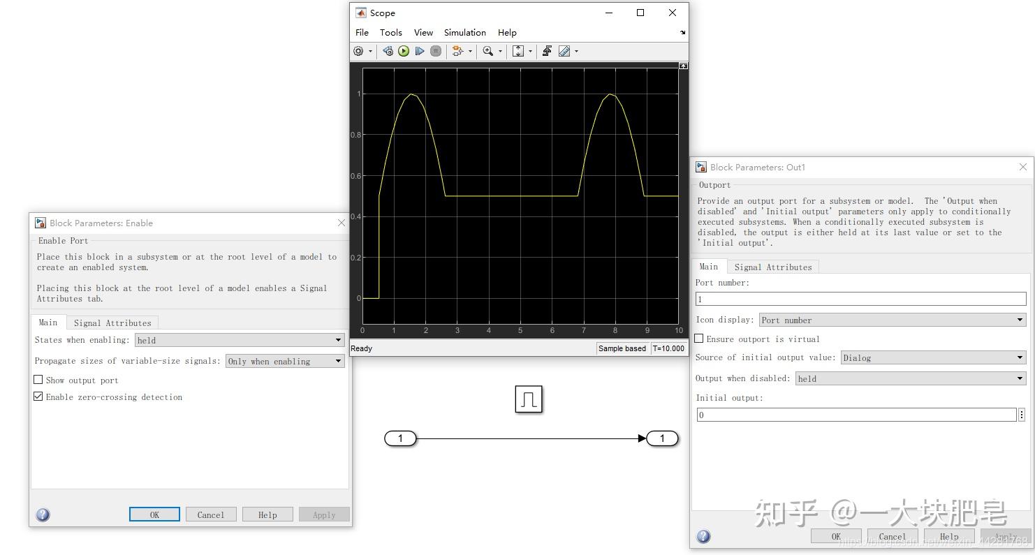Click OK in Out1 dialog
The height and width of the screenshot is (555, 1035).
[x=836, y=536]
